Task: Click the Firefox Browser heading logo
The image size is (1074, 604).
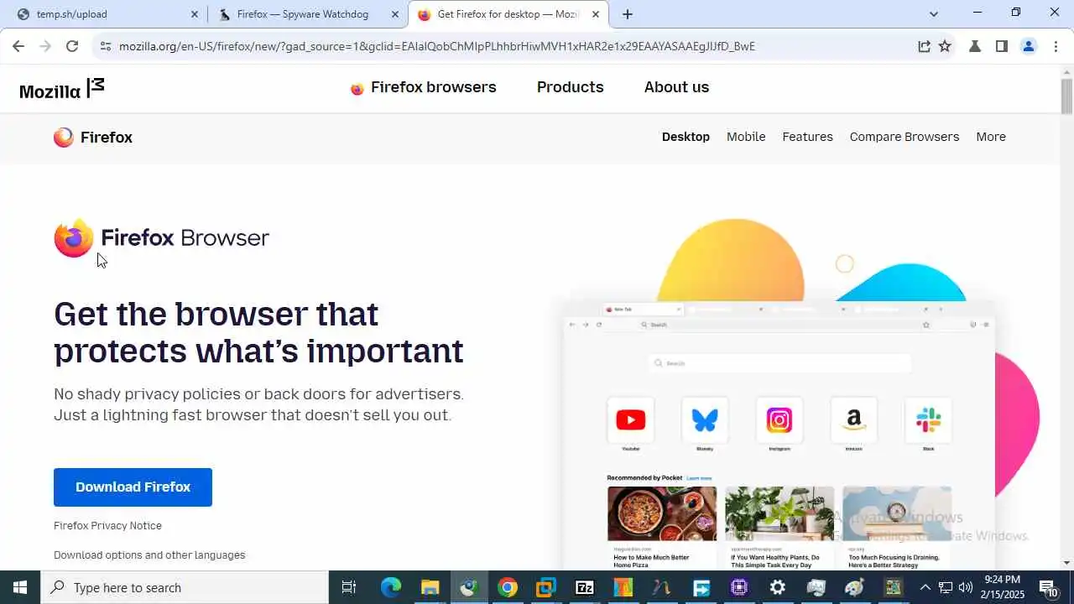Action: (161, 238)
